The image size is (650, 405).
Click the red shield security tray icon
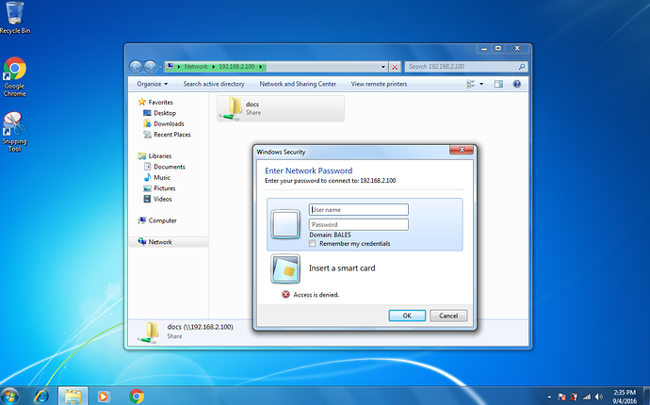coord(574,397)
